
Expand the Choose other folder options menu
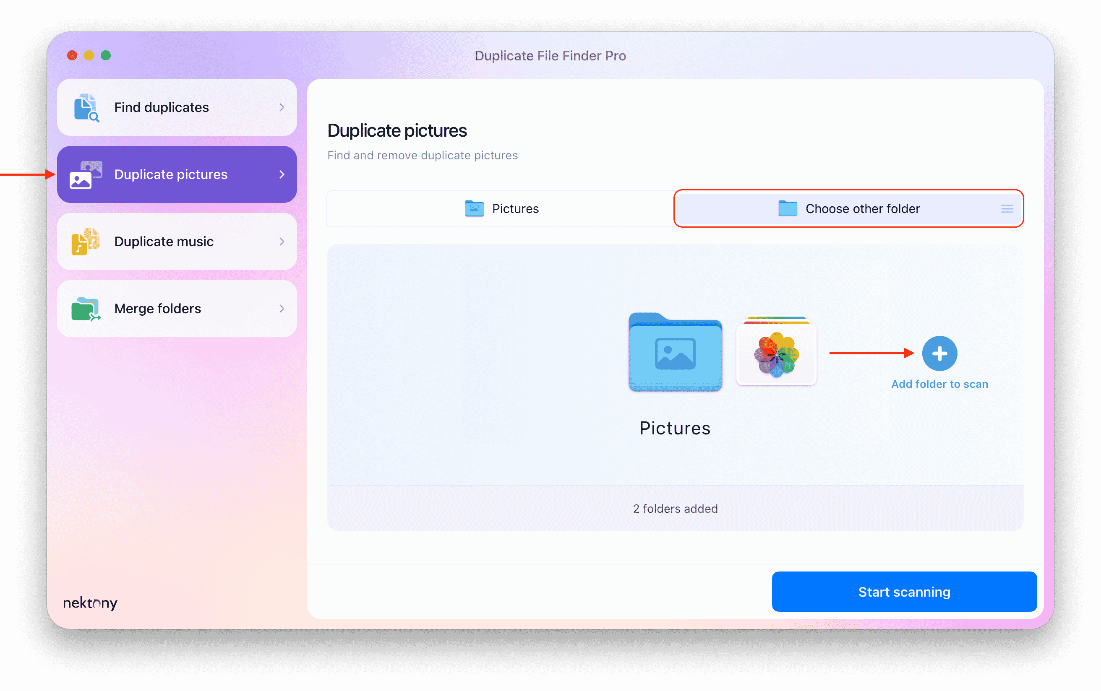click(x=1007, y=208)
